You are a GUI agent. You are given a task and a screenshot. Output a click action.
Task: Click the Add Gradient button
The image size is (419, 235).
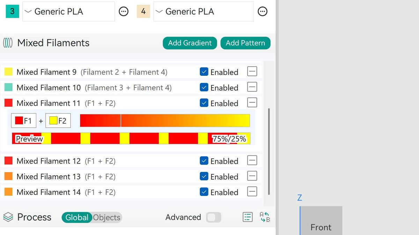pos(190,43)
